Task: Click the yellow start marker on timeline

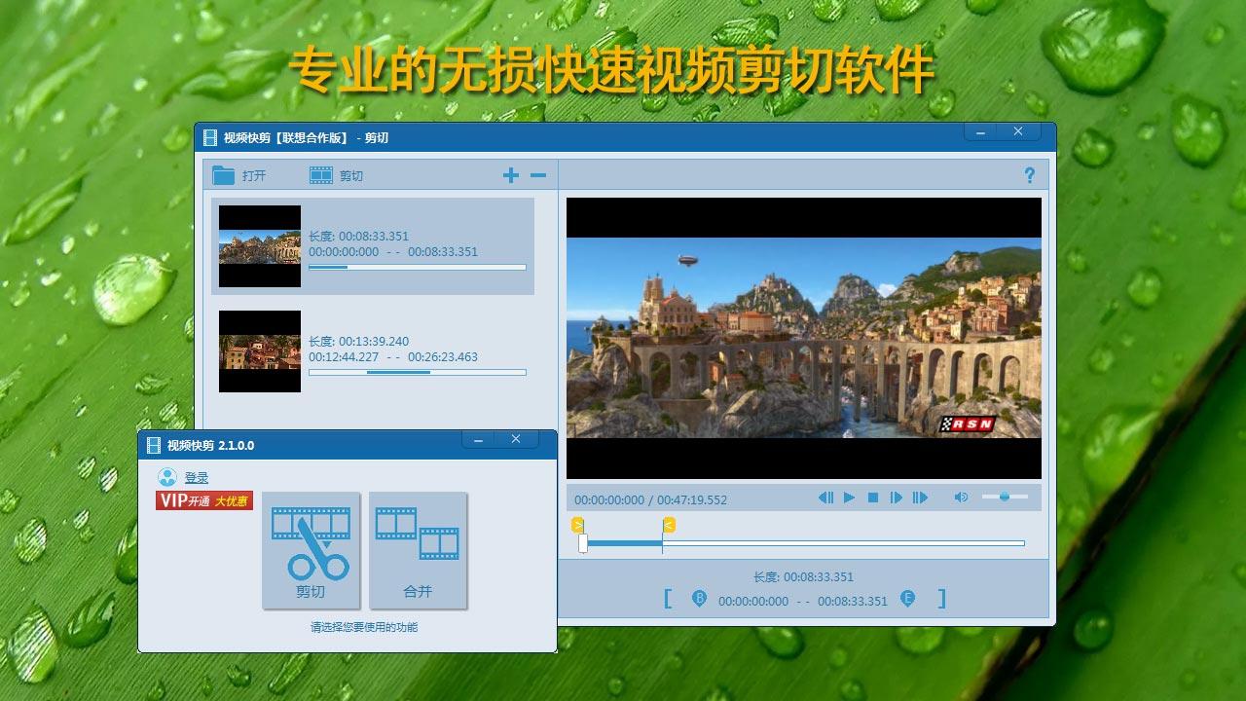Action: (x=577, y=525)
